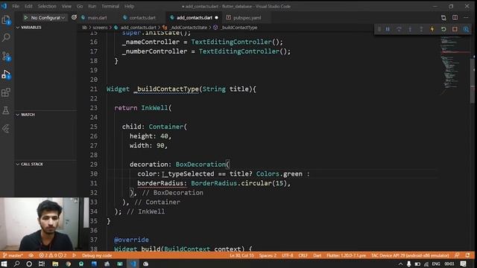Open the Explorer view in activity bar
Image resolution: width=477 pixels, height=268 pixels.
(x=6, y=20)
